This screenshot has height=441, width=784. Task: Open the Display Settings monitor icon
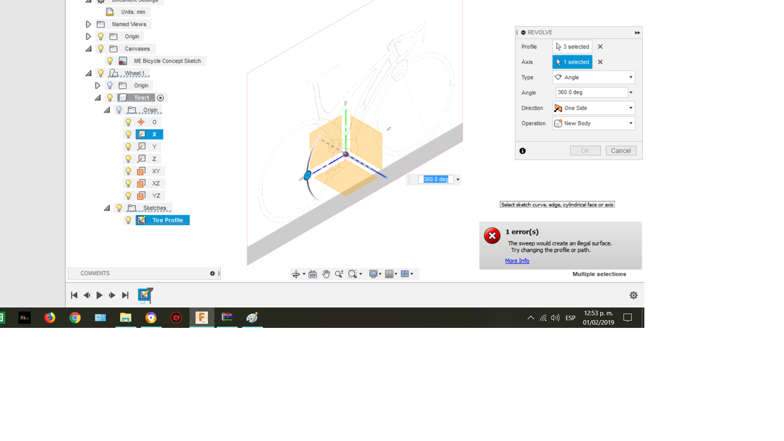click(x=373, y=274)
